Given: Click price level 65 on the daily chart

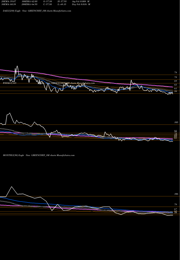Looking at the screenshot, I should tap(176, 85).
